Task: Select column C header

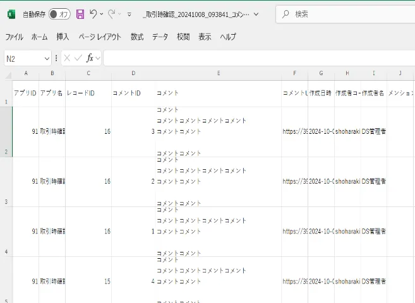Action: (x=88, y=73)
